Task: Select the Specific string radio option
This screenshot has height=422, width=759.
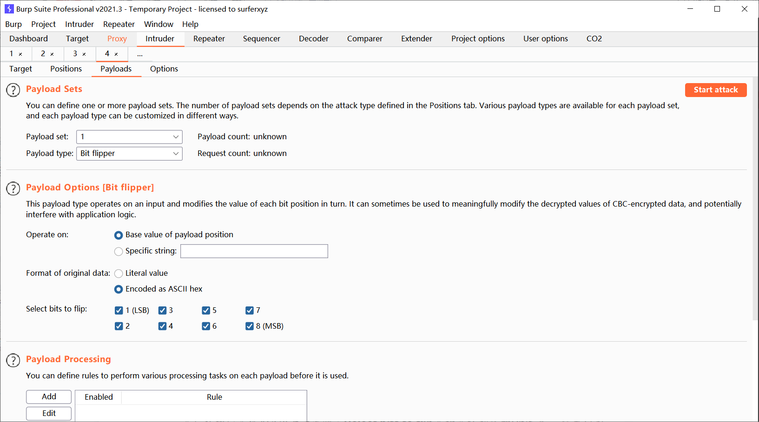Action: coord(119,252)
